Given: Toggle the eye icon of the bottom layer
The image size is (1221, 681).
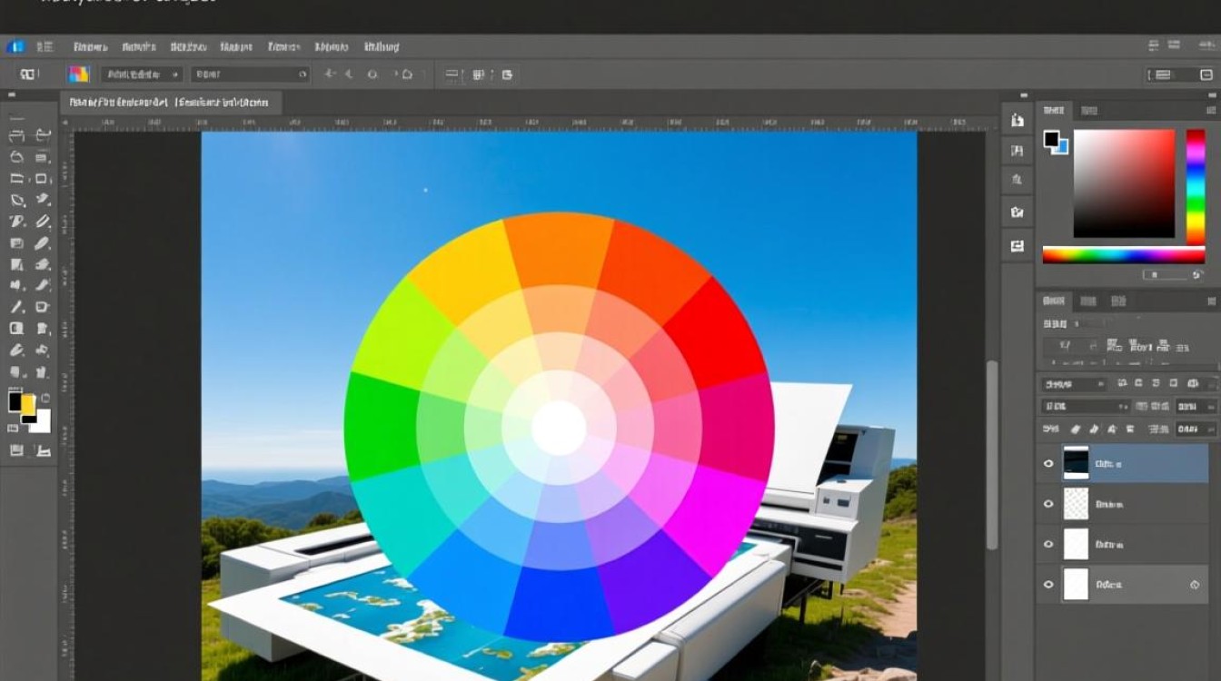Looking at the screenshot, I should pyautogui.click(x=1048, y=586).
